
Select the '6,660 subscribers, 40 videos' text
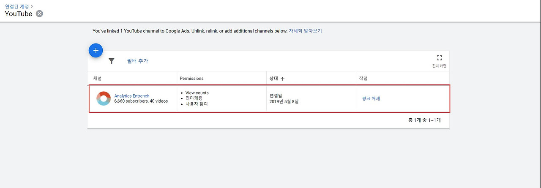(x=141, y=101)
